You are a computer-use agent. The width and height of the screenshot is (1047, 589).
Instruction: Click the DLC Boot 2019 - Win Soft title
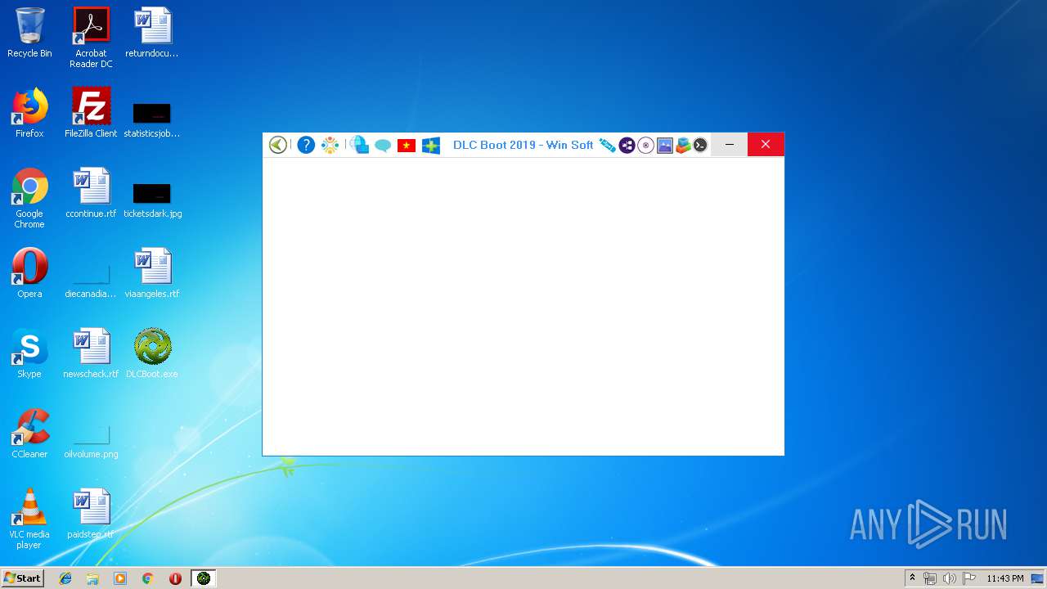523,145
